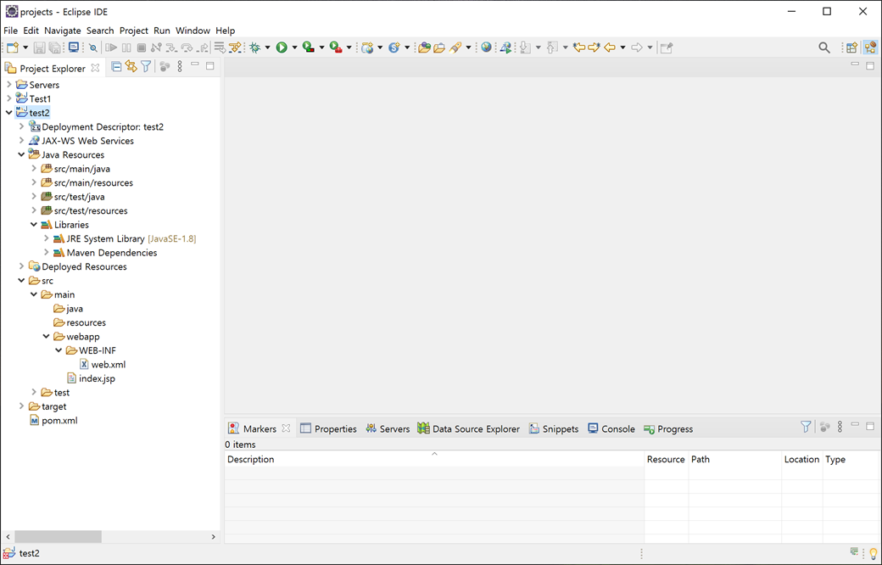This screenshot has height=565, width=882.
Task: Expand the JRE System Library node
Action: [46, 238]
